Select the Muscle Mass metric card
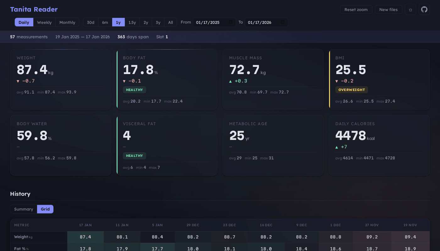This screenshot has width=440, height=251. coord(273,79)
